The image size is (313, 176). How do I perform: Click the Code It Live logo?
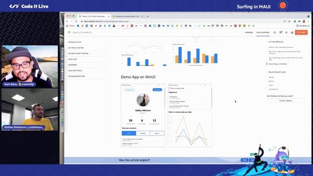click(x=29, y=6)
